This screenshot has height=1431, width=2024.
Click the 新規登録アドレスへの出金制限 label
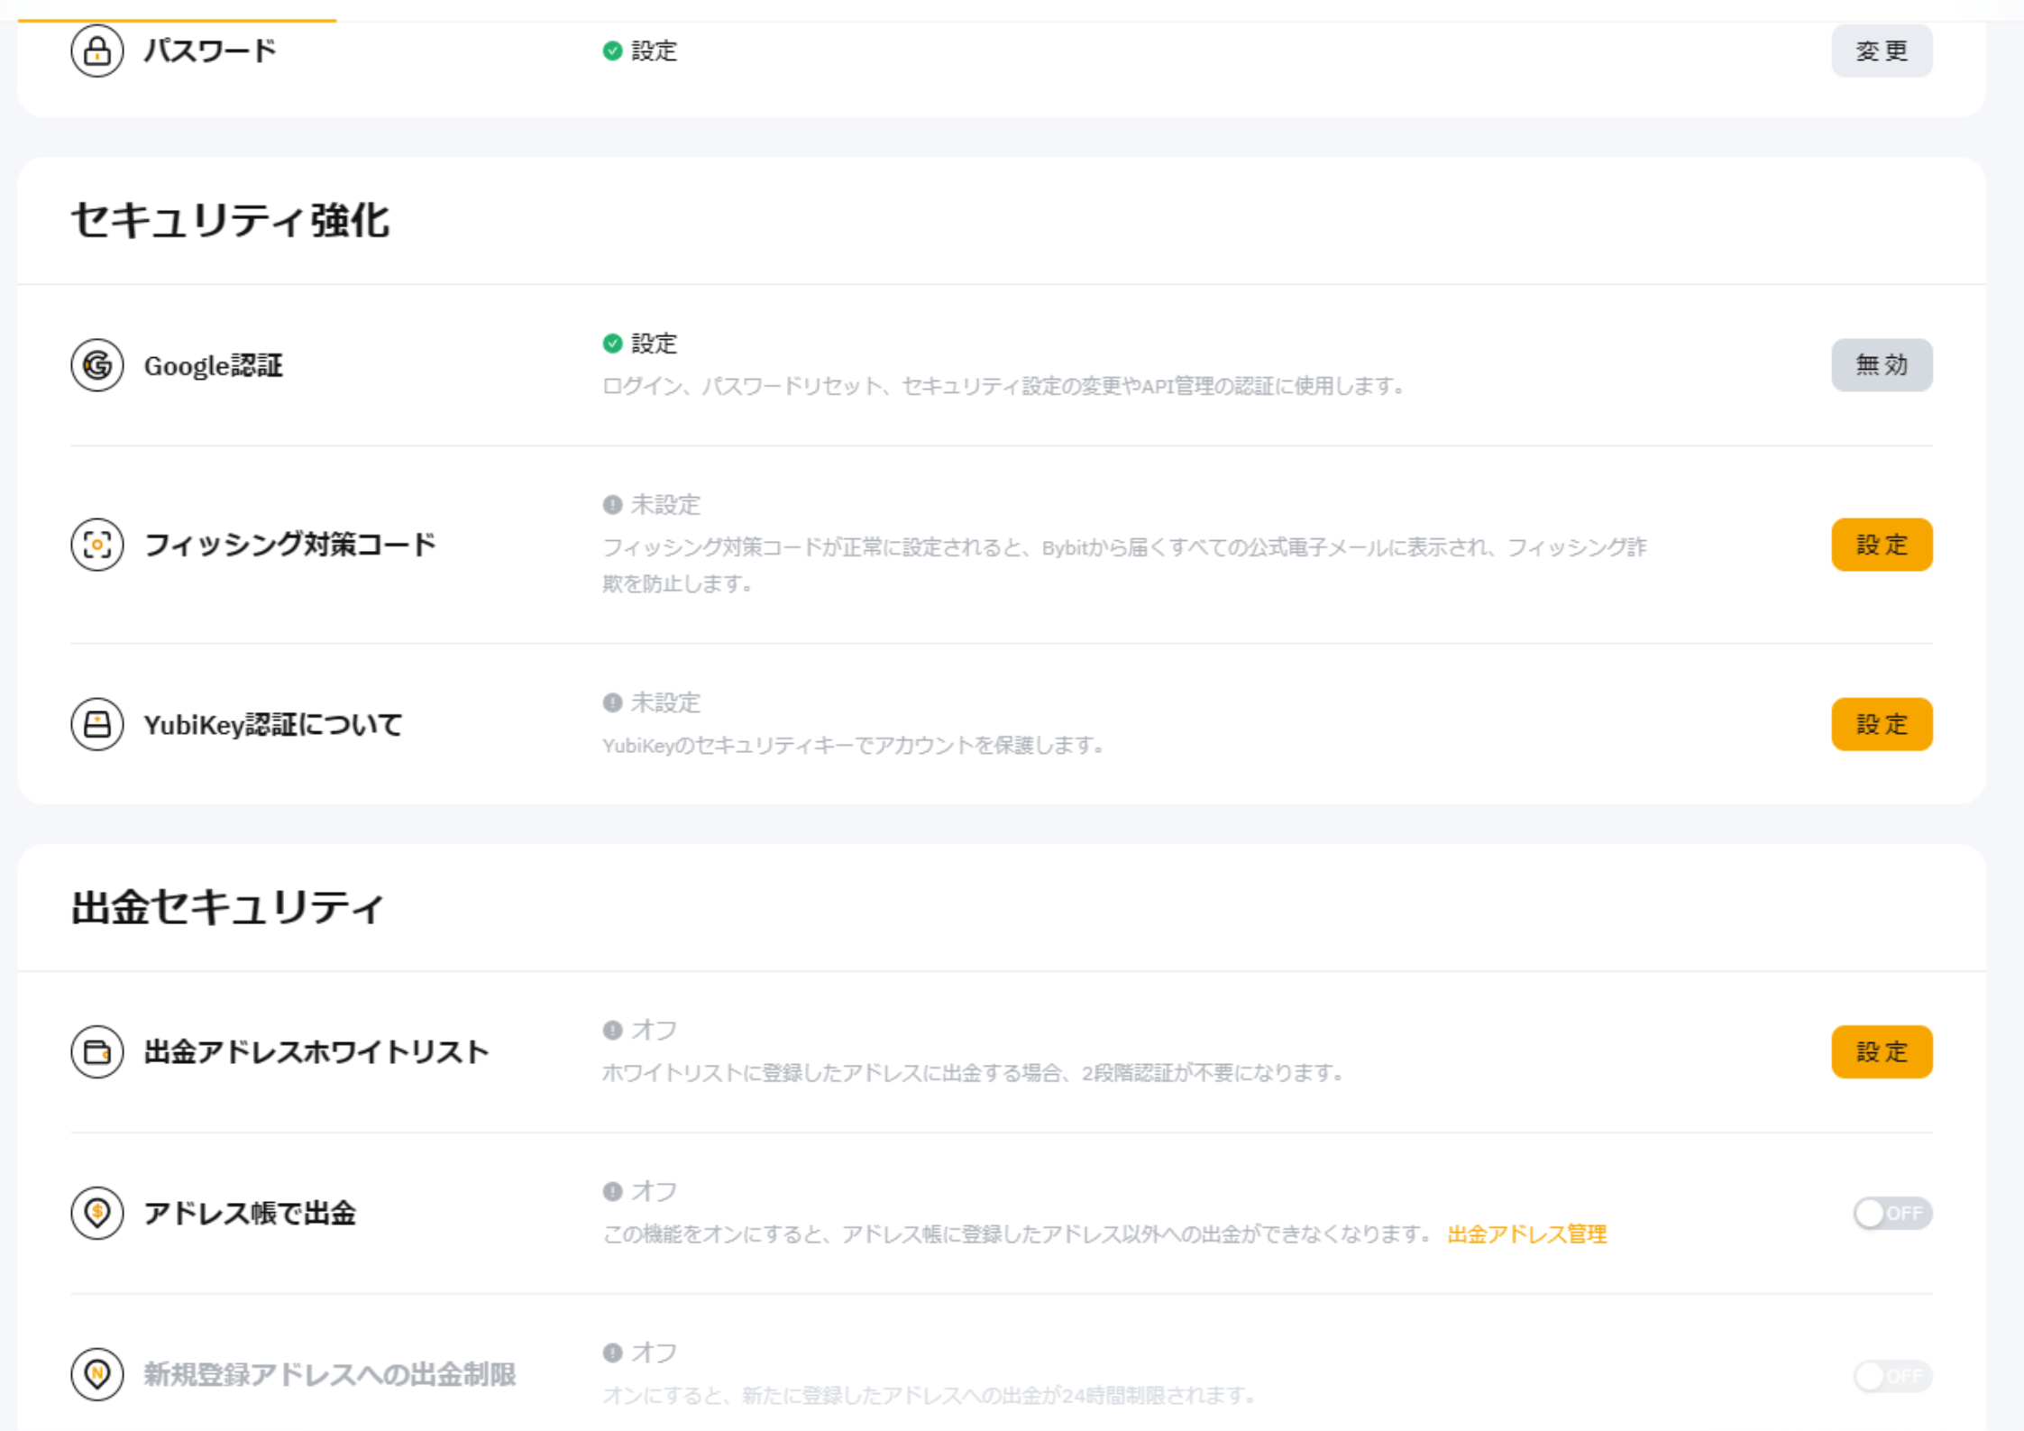point(330,1374)
